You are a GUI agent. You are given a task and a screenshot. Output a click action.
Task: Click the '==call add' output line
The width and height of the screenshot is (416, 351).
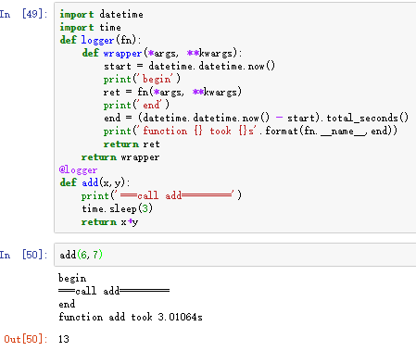coord(114,291)
